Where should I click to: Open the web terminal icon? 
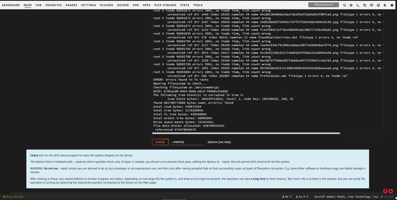point(358,5)
